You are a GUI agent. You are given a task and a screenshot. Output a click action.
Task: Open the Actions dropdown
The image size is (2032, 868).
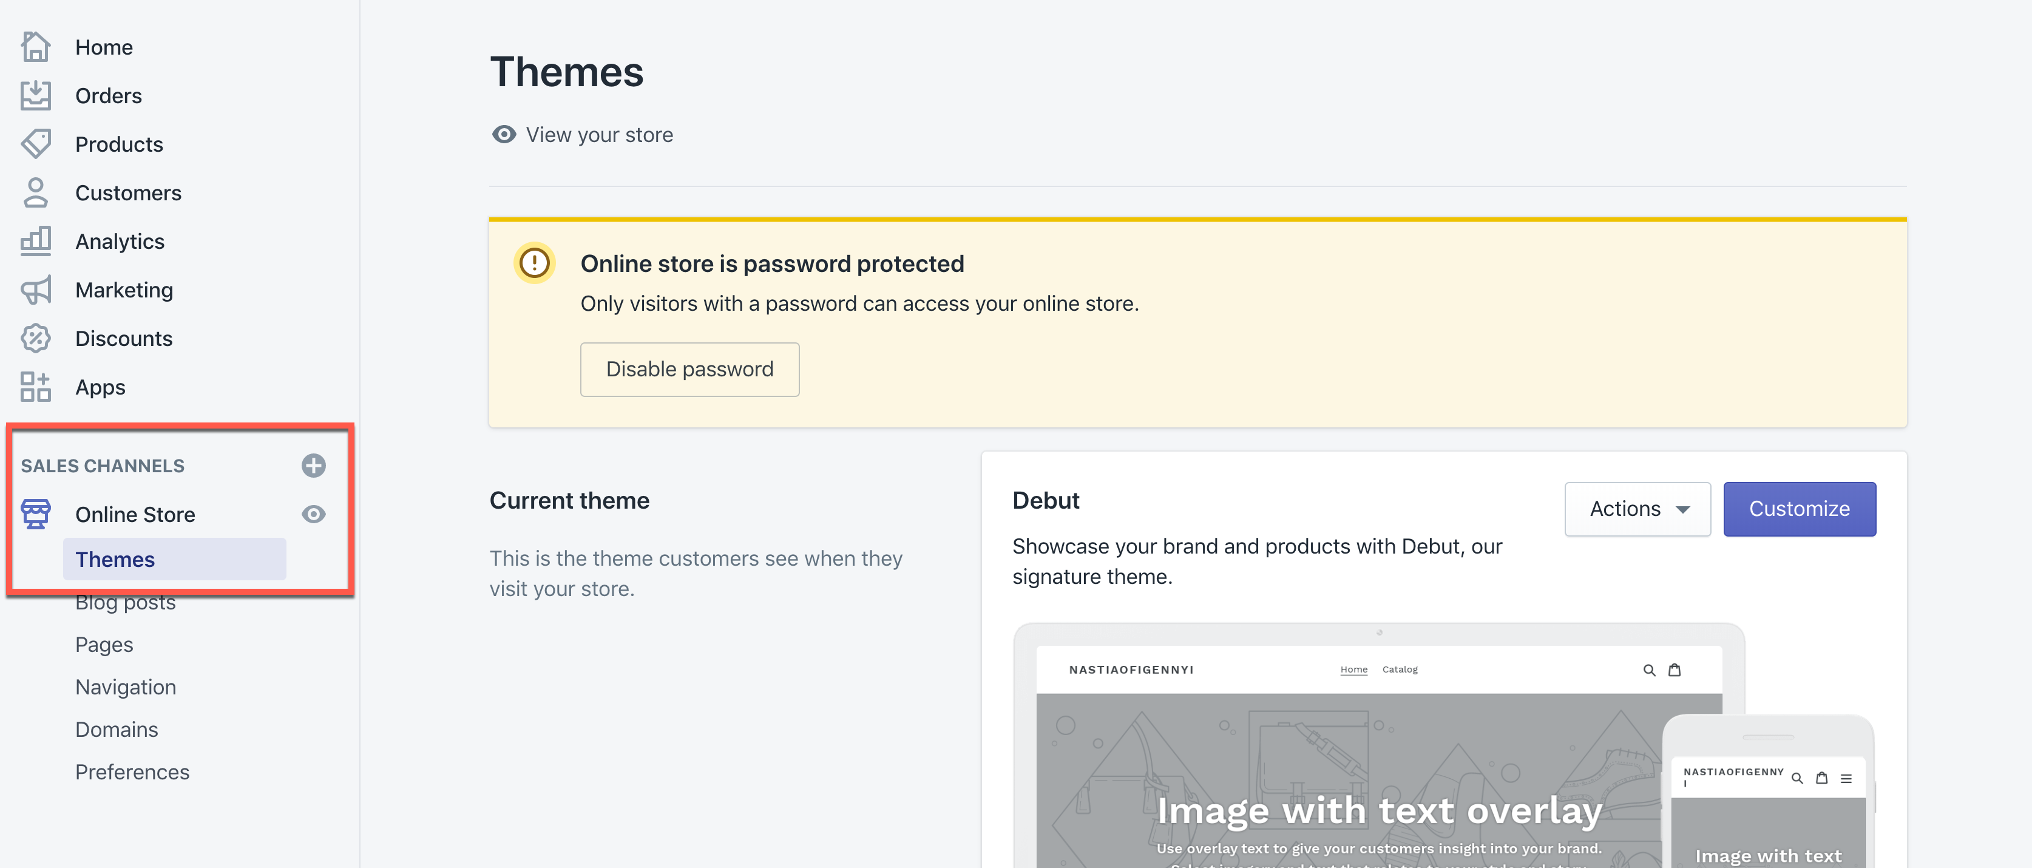(1637, 509)
